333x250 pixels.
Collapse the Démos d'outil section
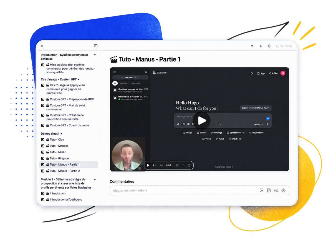61,134
